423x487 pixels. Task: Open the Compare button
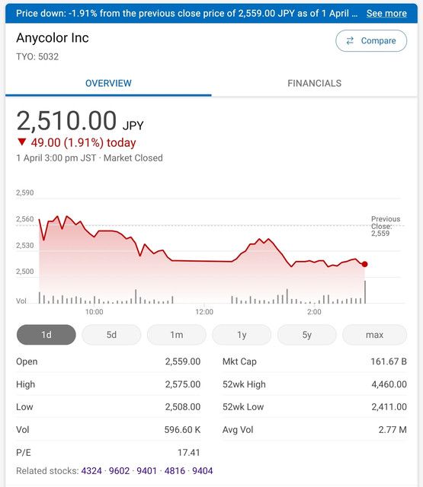click(x=371, y=40)
